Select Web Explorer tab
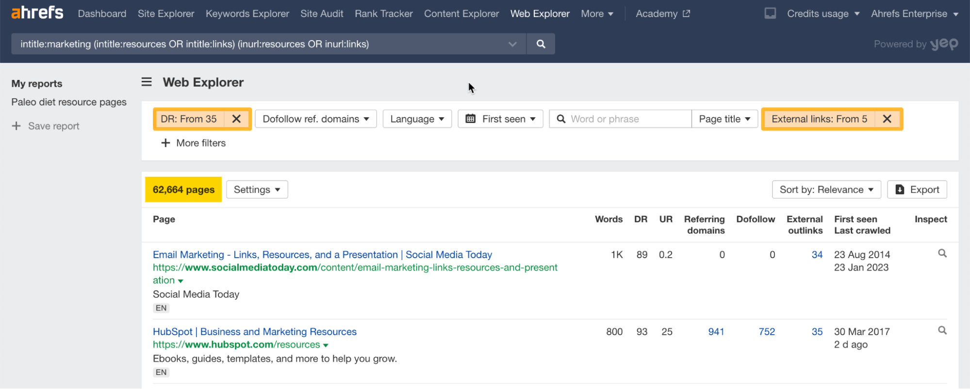Image resolution: width=970 pixels, height=389 pixels. click(540, 14)
